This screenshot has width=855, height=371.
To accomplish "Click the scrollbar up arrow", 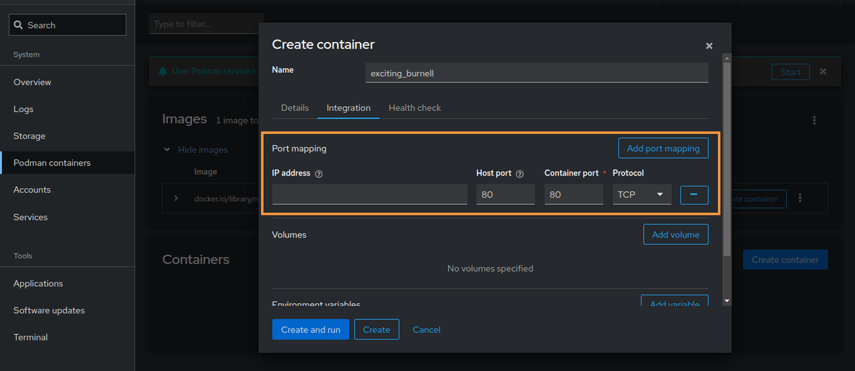I will point(727,58).
